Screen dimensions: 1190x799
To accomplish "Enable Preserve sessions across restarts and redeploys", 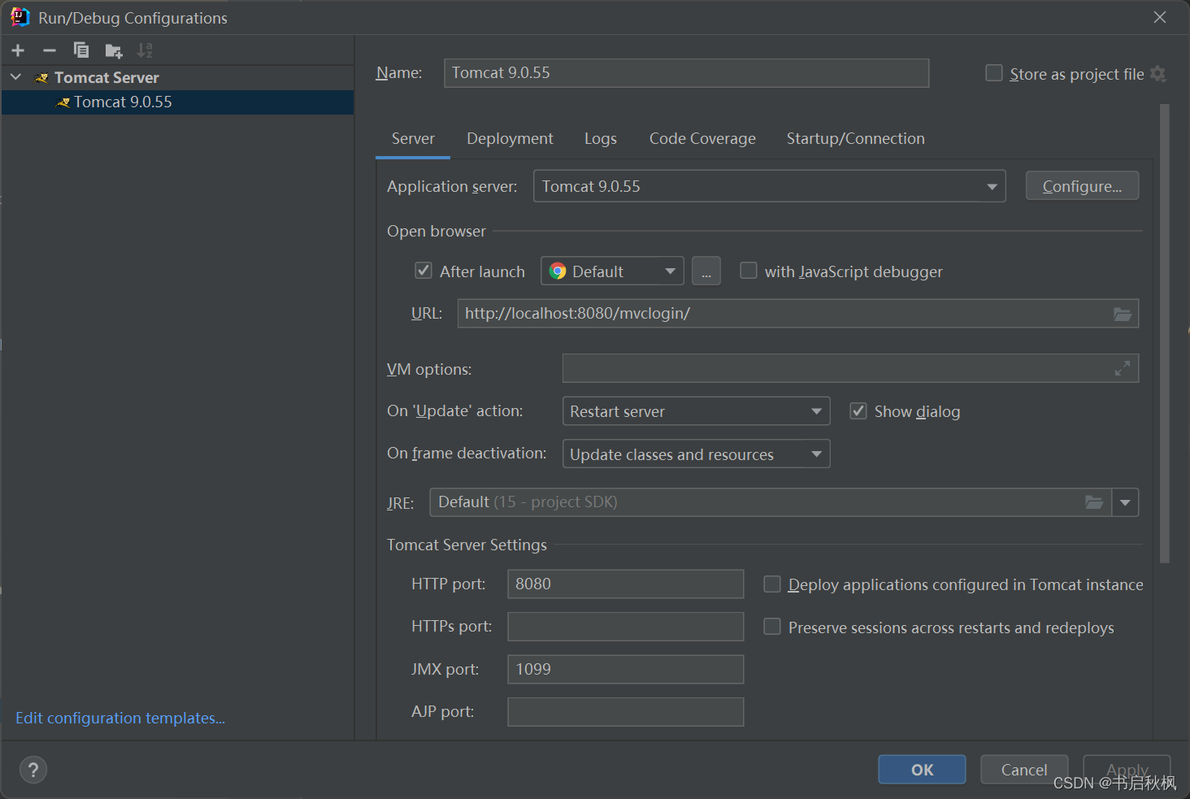I will point(772,627).
